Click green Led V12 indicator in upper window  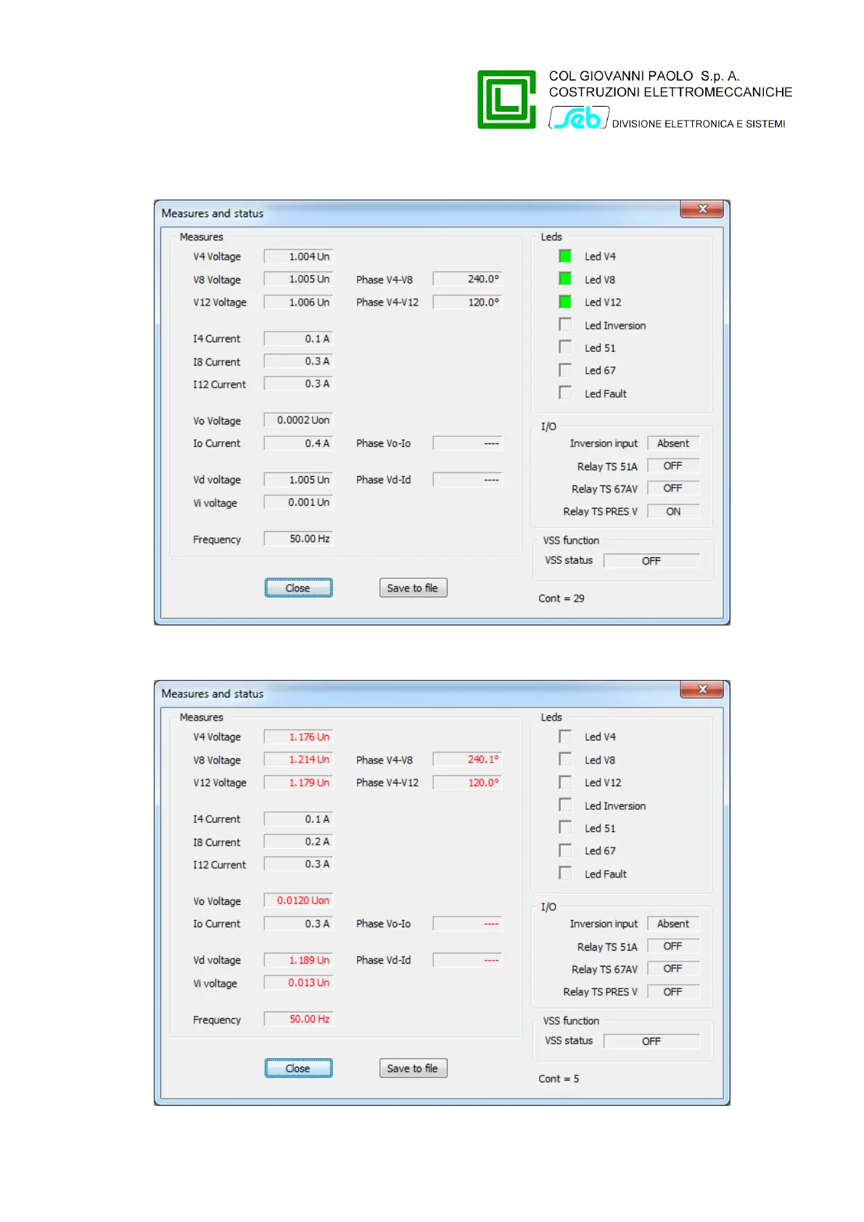(565, 302)
